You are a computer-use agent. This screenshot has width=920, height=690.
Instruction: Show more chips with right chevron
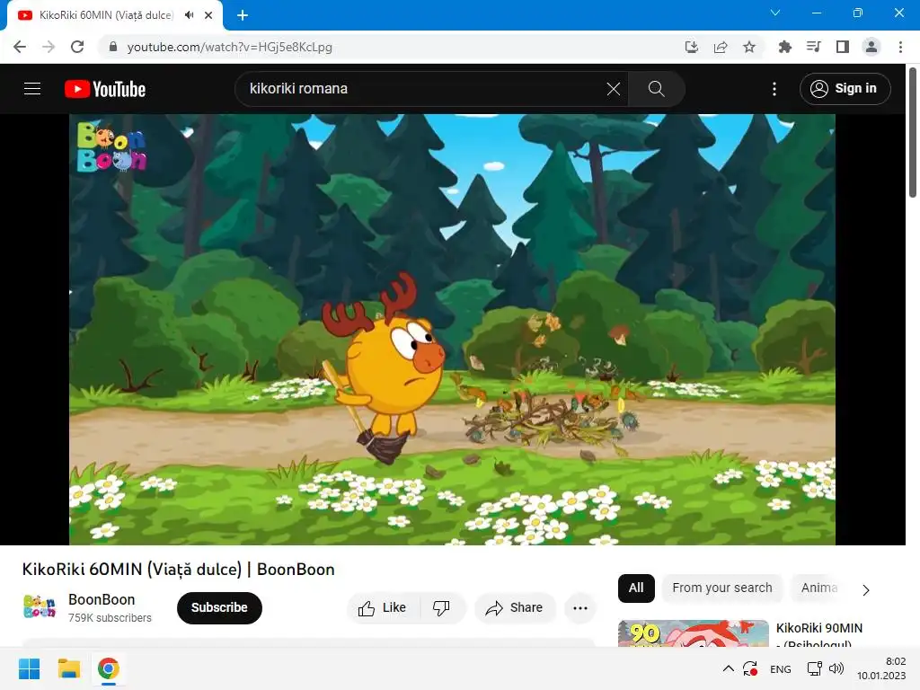click(x=866, y=589)
